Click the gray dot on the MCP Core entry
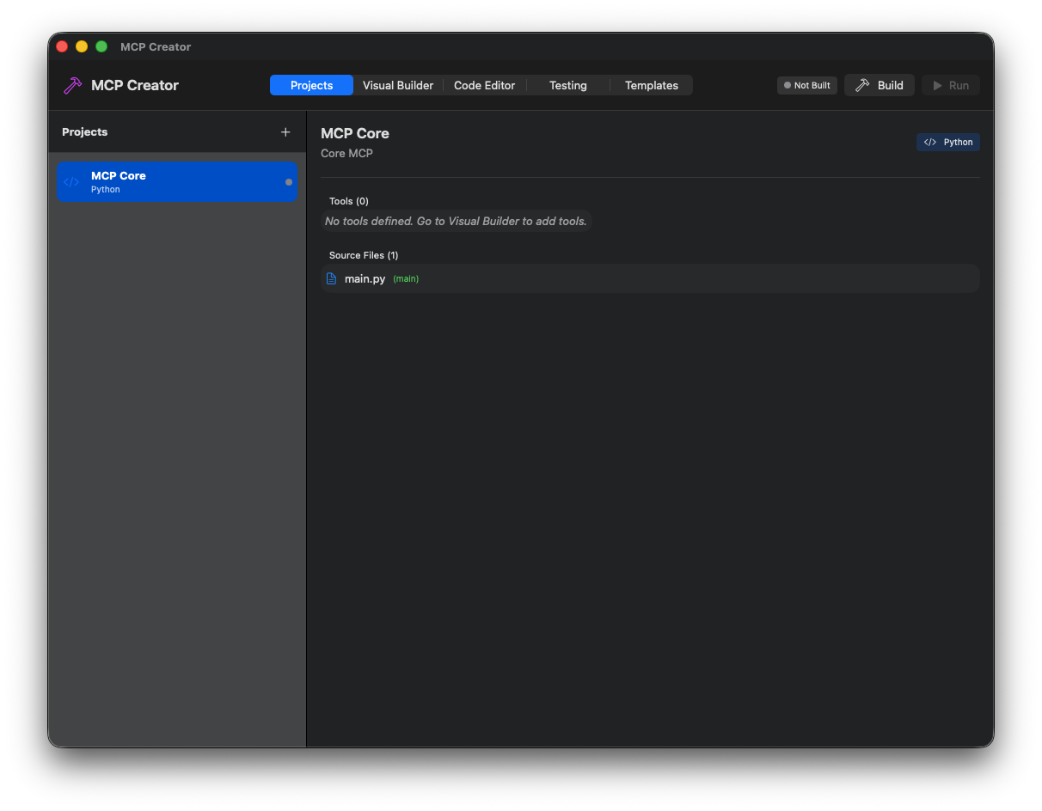The height and width of the screenshot is (811, 1042). tap(288, 181)
